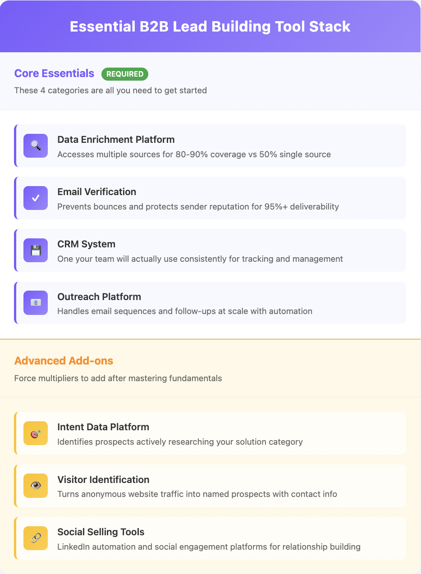Viewport: 421px width, 574px height.
Task: Click the target Intent Data Platform icon
Action: 36,433
